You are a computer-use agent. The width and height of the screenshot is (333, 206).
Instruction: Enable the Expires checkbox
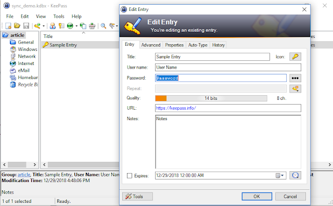click(x=130, y=176)
